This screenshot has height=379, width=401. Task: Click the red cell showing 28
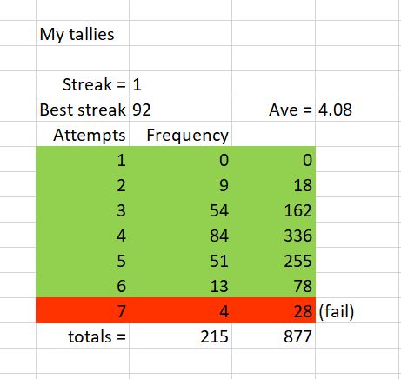[x=274, y=310]
